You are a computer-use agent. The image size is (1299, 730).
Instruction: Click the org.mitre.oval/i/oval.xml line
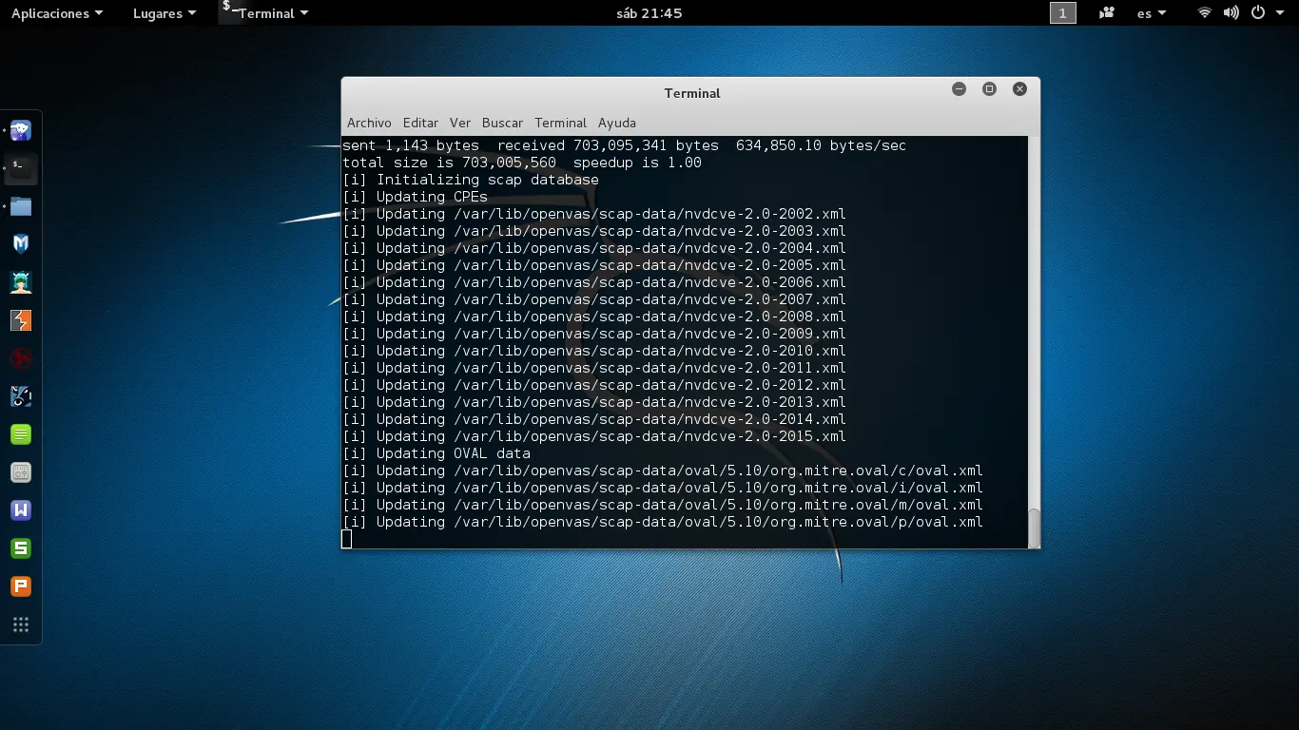pyautogui.click(x=663, y=488)
